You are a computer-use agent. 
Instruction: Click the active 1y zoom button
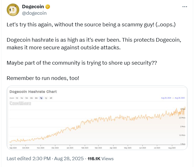click(x=41, y=98)
